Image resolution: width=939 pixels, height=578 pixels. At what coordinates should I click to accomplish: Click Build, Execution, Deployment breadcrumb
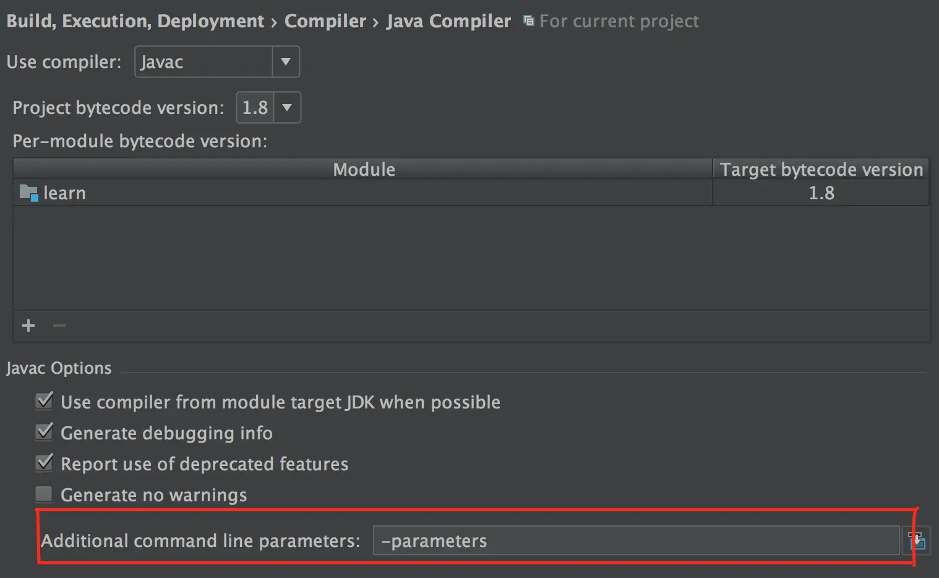[x=135, y=21]
